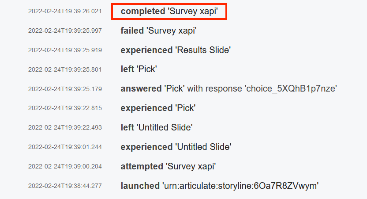This screenshot has height=199, width=367.
Task: Open the answered 'Pick' response statement
Action: coord(229,89)
